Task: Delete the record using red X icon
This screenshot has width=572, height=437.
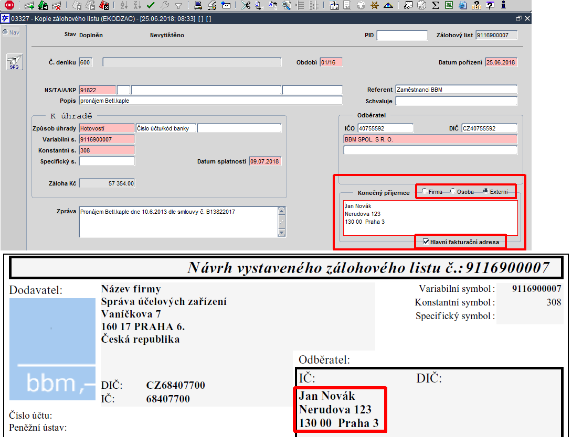Action: click(x=56, y=5)
